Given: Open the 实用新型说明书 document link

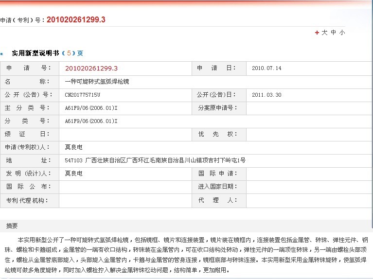Looking at the screenshot, I should pos(36,53).
